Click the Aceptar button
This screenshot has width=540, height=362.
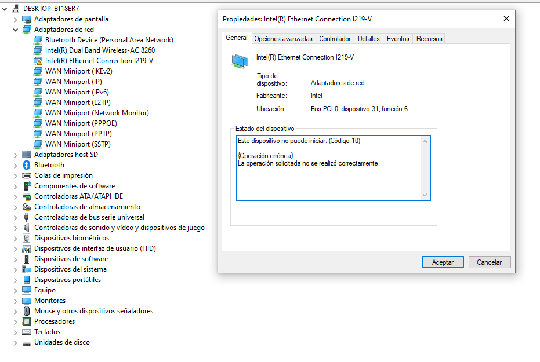(442, 262)
